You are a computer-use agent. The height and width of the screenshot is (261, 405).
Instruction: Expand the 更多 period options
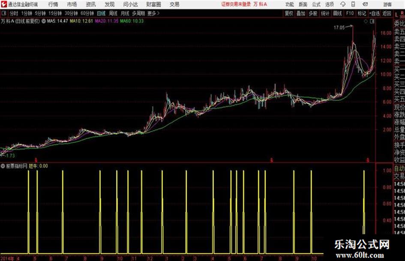click(153, 13)
